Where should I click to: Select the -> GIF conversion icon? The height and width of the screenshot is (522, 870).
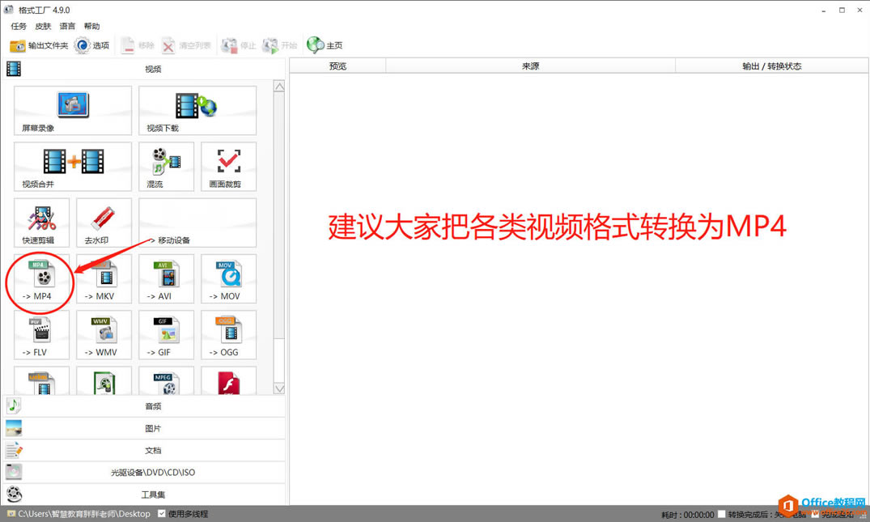tap(166, 336)
